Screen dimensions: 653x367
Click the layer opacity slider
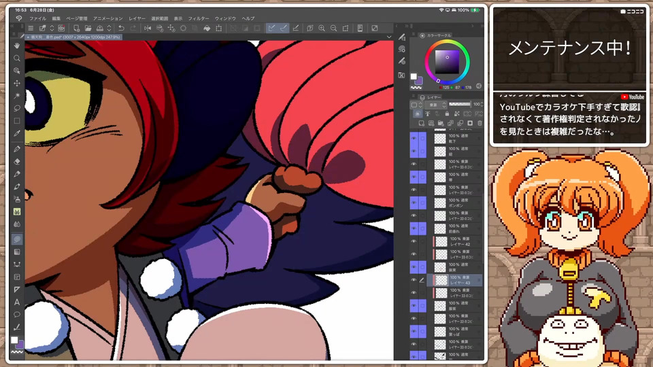click(x=460, y=104)
